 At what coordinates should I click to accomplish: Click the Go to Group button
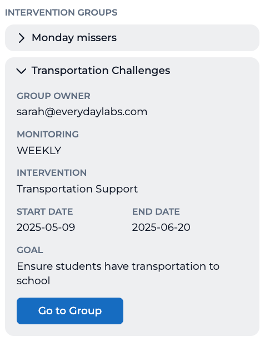coord(70,311)
